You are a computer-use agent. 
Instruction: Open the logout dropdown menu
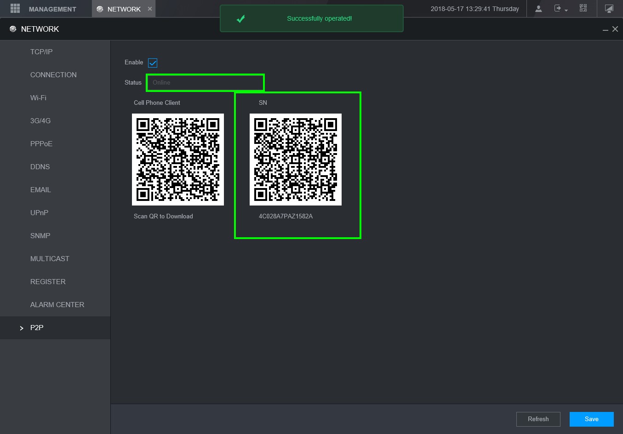pyautogui.click(x=561, y=9)
